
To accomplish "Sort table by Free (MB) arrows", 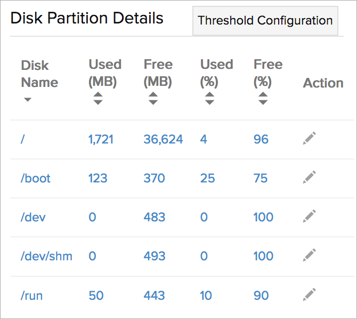I will (x=153, y=99).
